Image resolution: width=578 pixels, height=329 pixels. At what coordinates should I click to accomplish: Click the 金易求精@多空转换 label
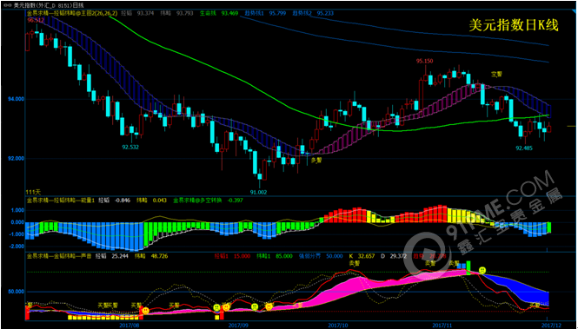(x=197, y=201)
